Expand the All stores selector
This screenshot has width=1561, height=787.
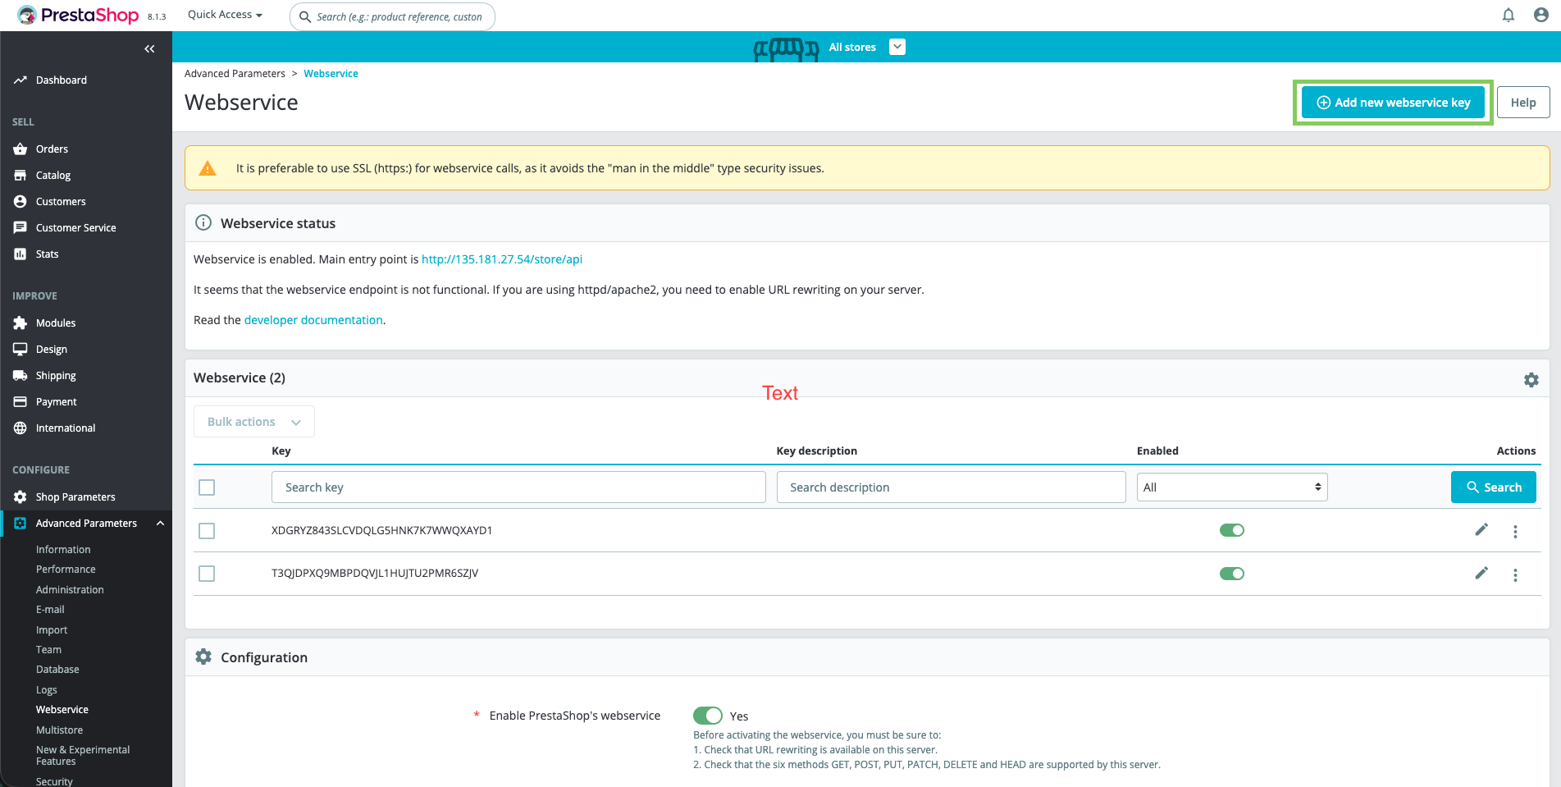897,47
